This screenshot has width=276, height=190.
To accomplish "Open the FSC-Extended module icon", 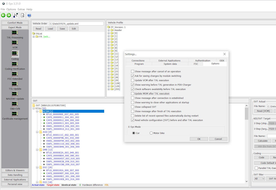I will pyautogui.click(x=15, y=74).
